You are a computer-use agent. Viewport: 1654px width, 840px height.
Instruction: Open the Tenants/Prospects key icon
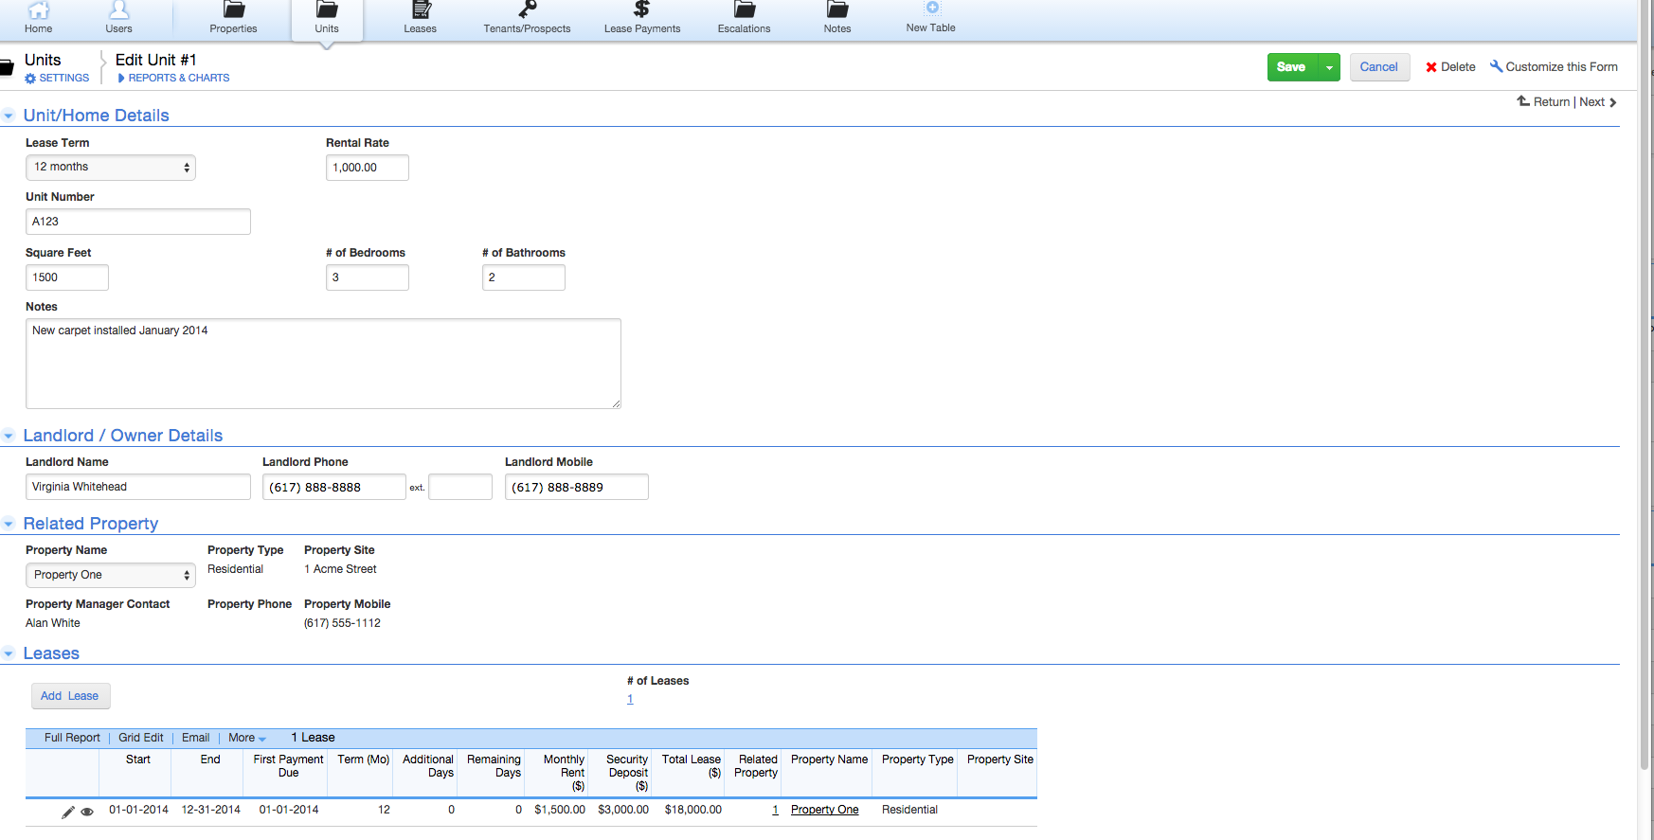[528, 10]
